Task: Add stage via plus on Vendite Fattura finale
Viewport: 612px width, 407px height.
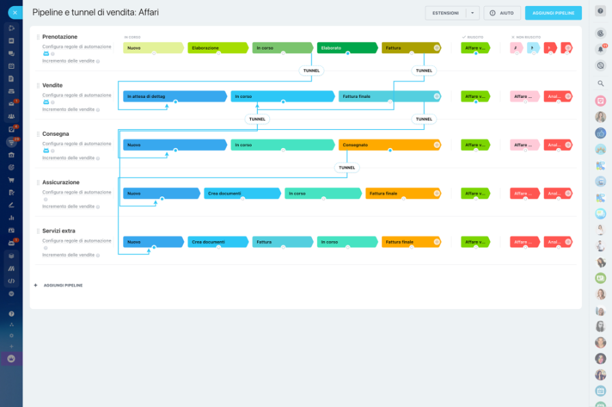Action: (x=437, y=96)
